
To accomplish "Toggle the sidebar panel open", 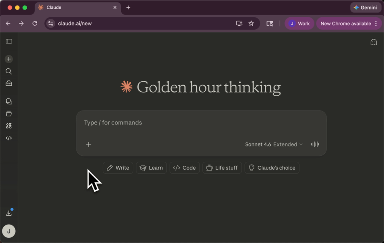I will coord(9,41).
